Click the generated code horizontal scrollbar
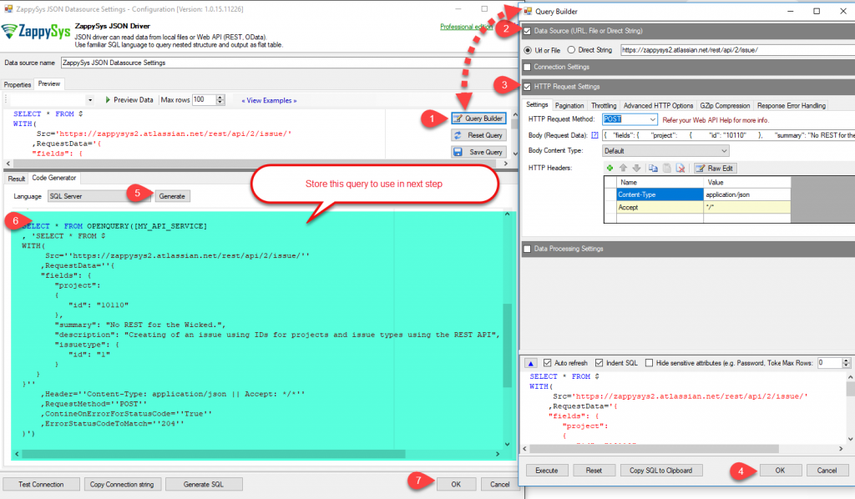 click(x=213, y=454)
